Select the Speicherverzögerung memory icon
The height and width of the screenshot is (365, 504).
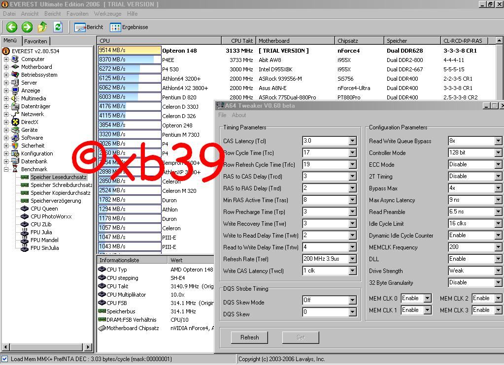pyautogui.click(x=25, y=201)
